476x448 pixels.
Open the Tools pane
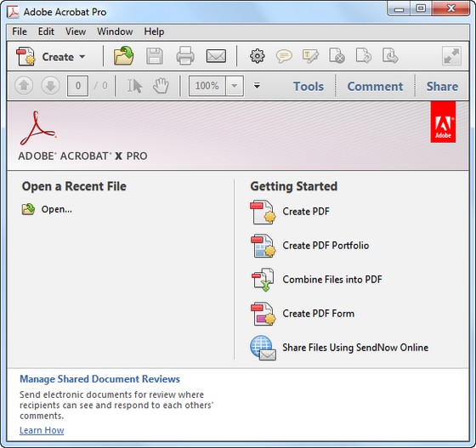click(x=309, y=87)
